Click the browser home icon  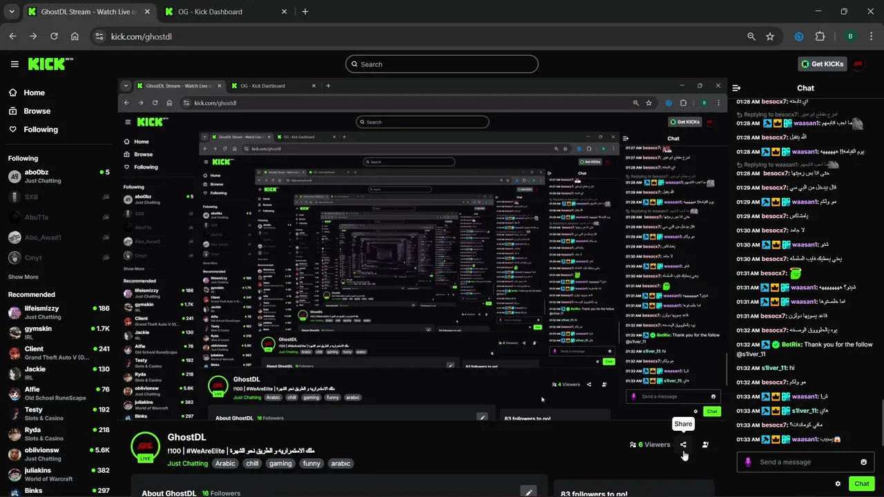point(75,37)
